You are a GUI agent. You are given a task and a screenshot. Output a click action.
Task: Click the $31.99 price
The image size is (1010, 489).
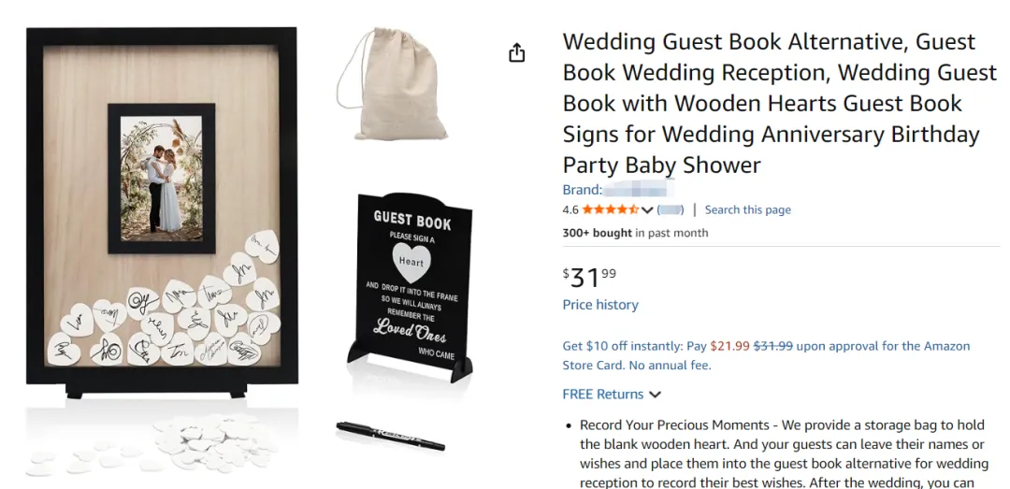point(589,276)
